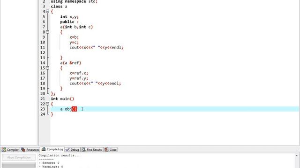
Task: Click on 'int x,y;' line
Action: tap(69, 17)
